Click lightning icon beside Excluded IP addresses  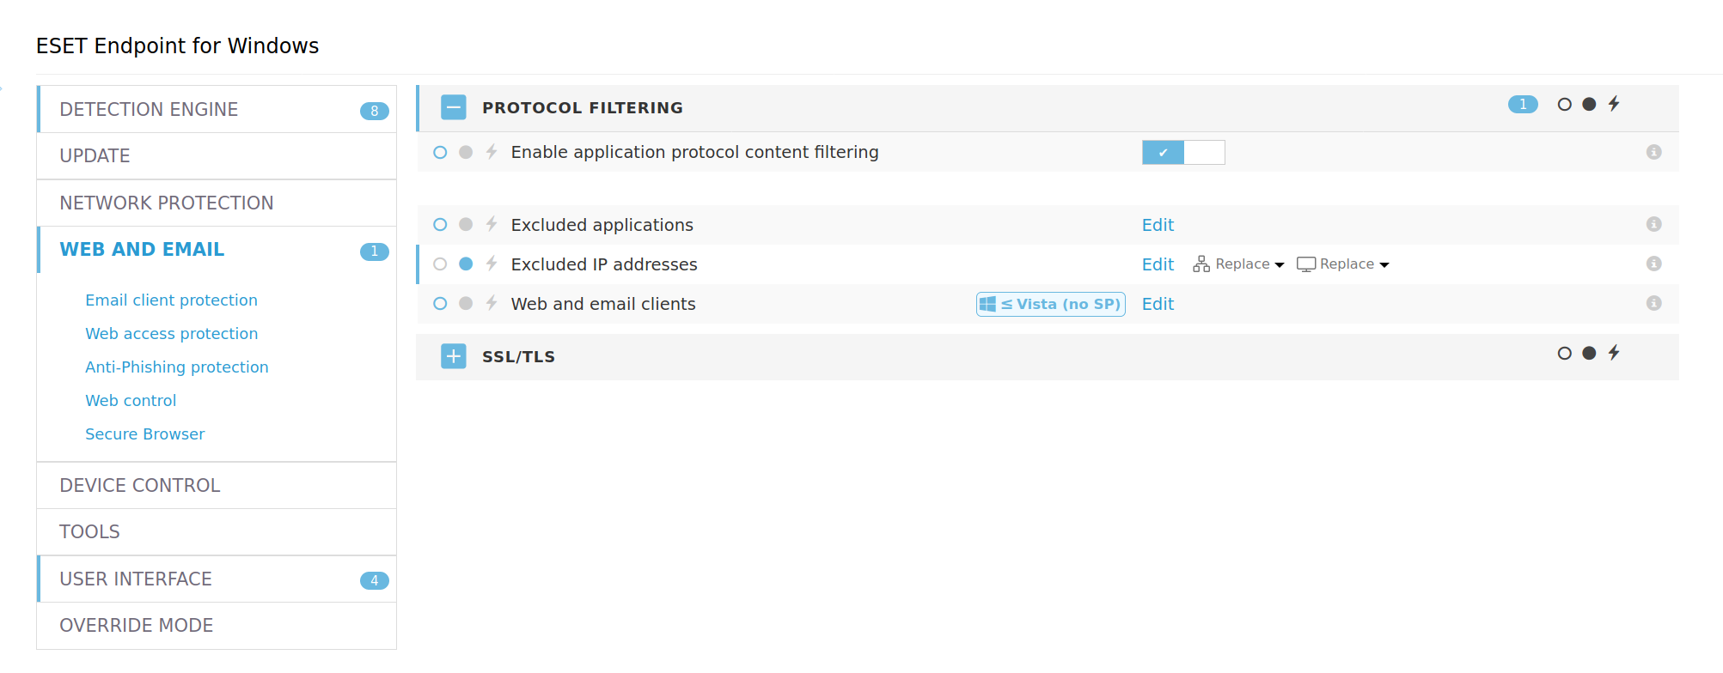click(x=492, y=264)
